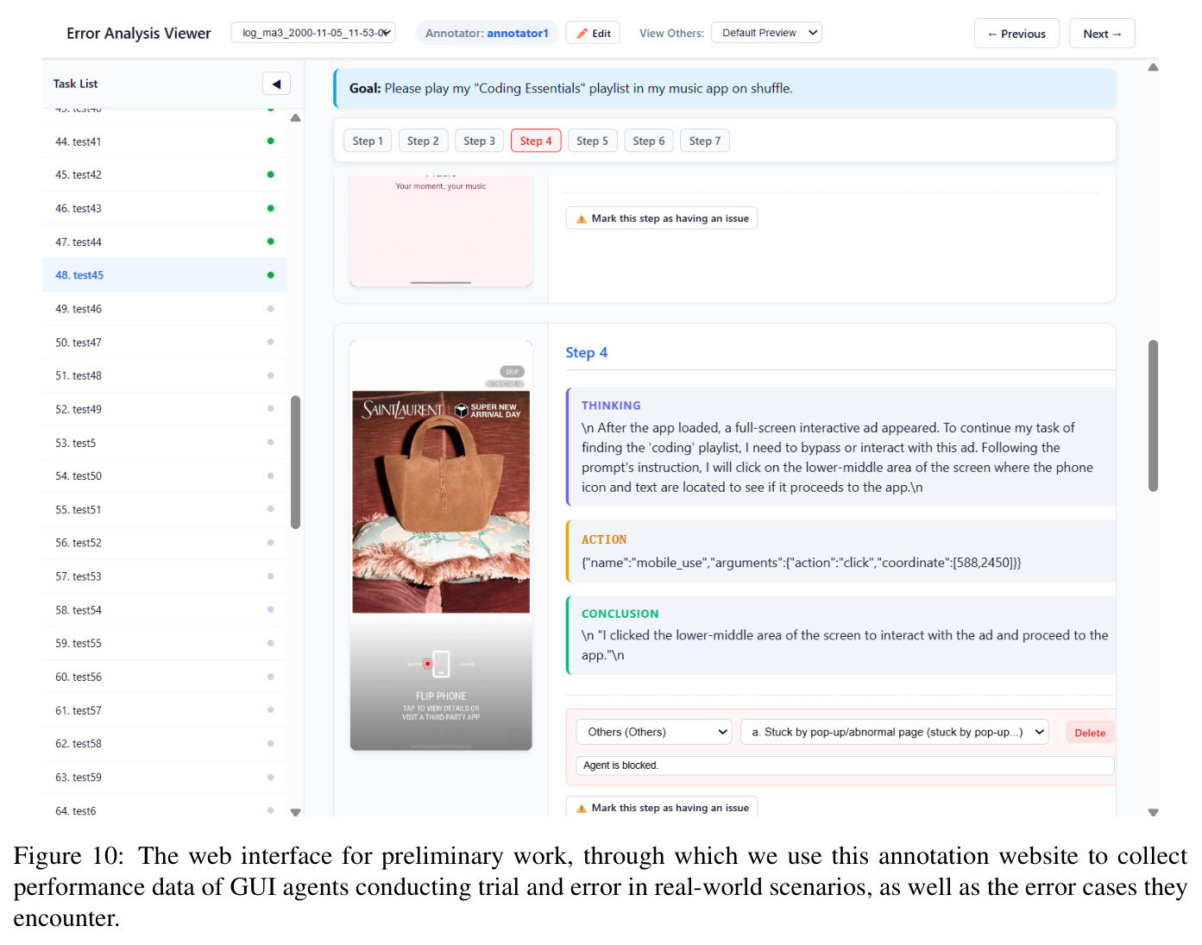Image resolution: width=1202 pixels, height=945 pixels.
Task: Switch to Step 7 tab
Action: (x=705, y=141)
